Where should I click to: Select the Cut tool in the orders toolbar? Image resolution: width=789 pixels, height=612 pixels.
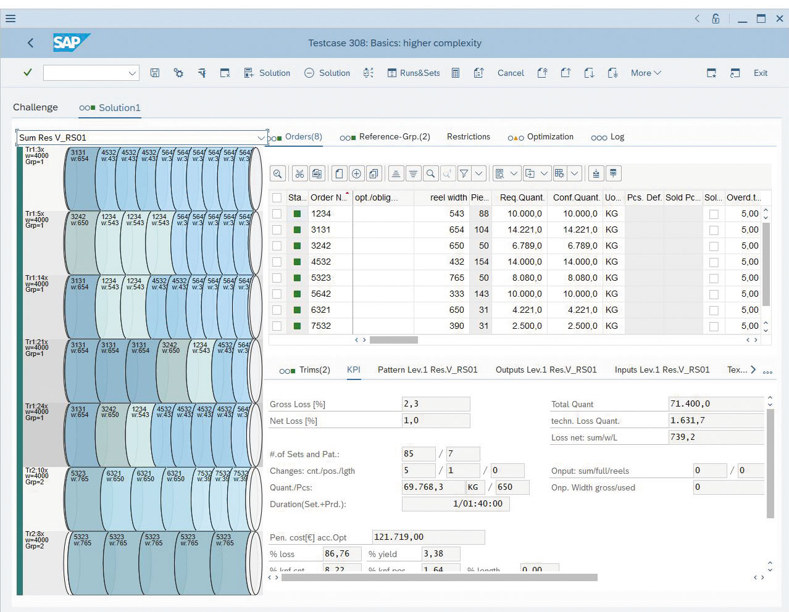[299, 173]
